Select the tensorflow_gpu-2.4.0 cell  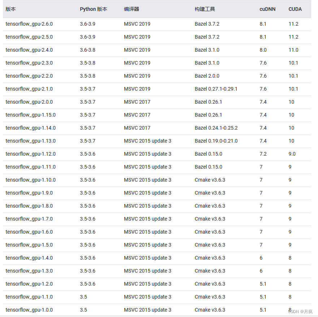(x=29, y=50)
